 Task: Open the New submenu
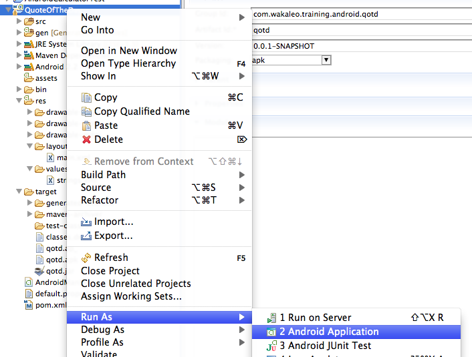click(x=159, y=17)
